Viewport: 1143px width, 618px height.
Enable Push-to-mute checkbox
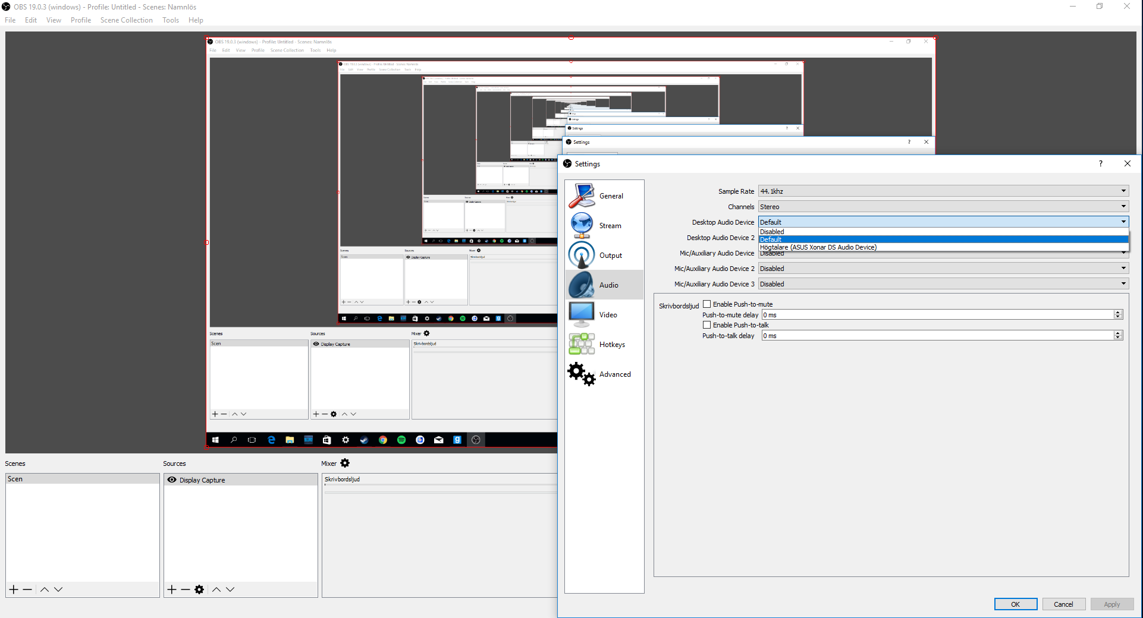click(707, 304)
